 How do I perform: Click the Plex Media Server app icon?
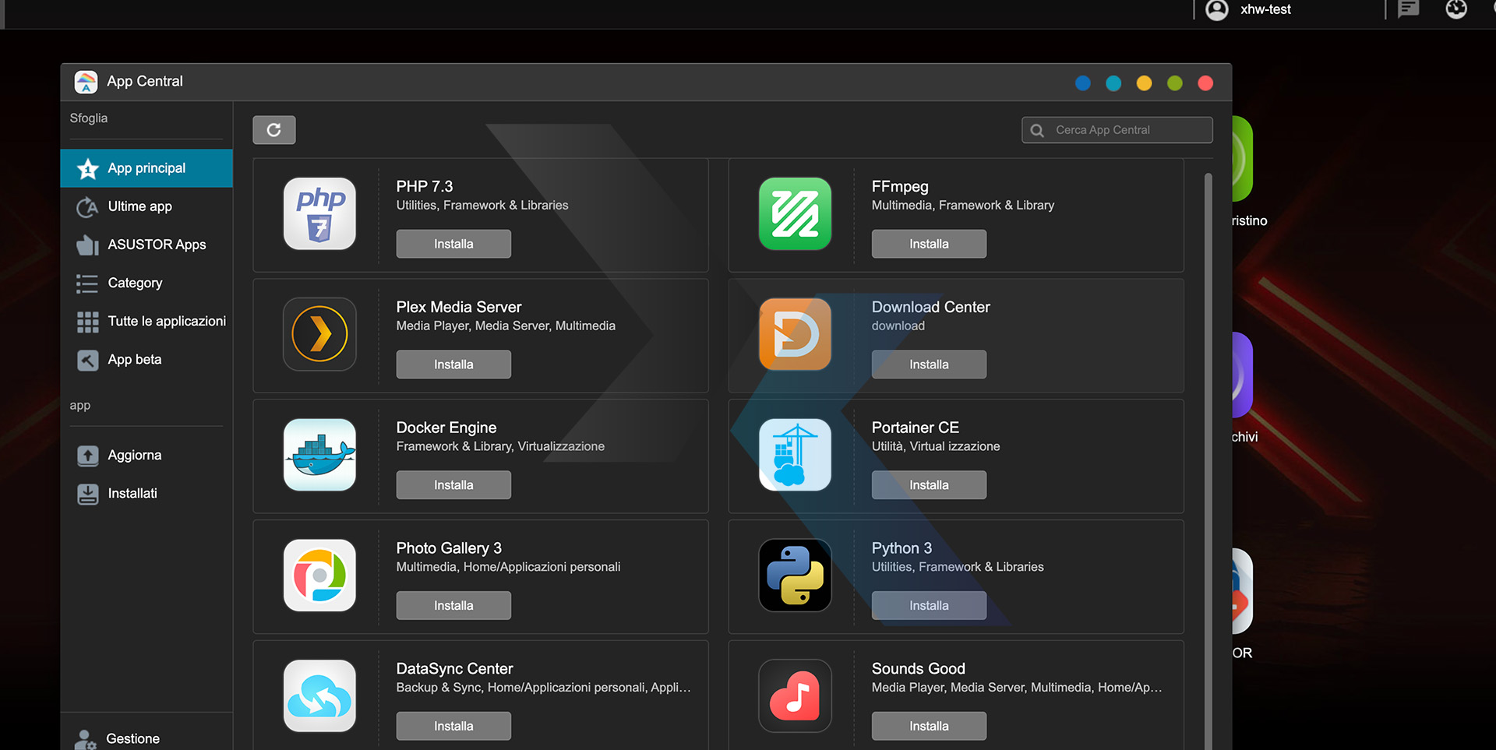(x=319, y=334)
